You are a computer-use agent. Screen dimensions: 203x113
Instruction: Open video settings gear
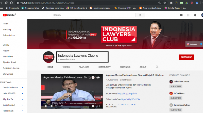pyautogui.click(x=93, y=106)
